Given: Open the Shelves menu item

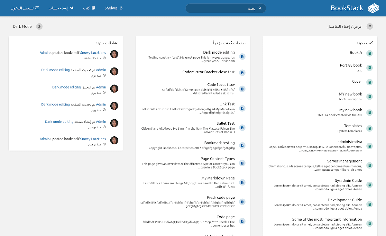Looking at the screenshot, I should tap(114, 8).
